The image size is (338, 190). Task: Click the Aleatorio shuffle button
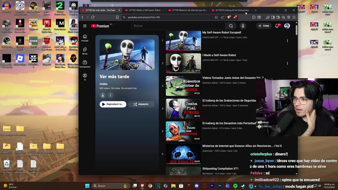(141, 104)
